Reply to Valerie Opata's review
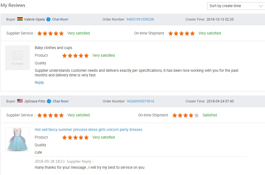Viewport: 265px width, 175px height. click(x=39, y=82)
